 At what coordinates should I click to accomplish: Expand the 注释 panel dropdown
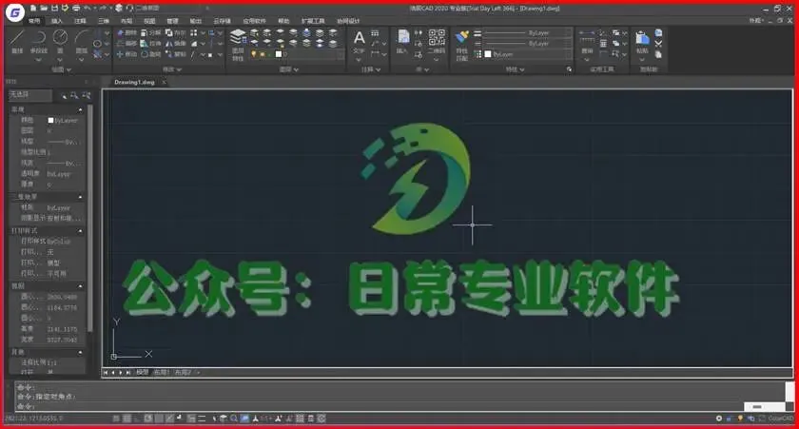(371, 69)
